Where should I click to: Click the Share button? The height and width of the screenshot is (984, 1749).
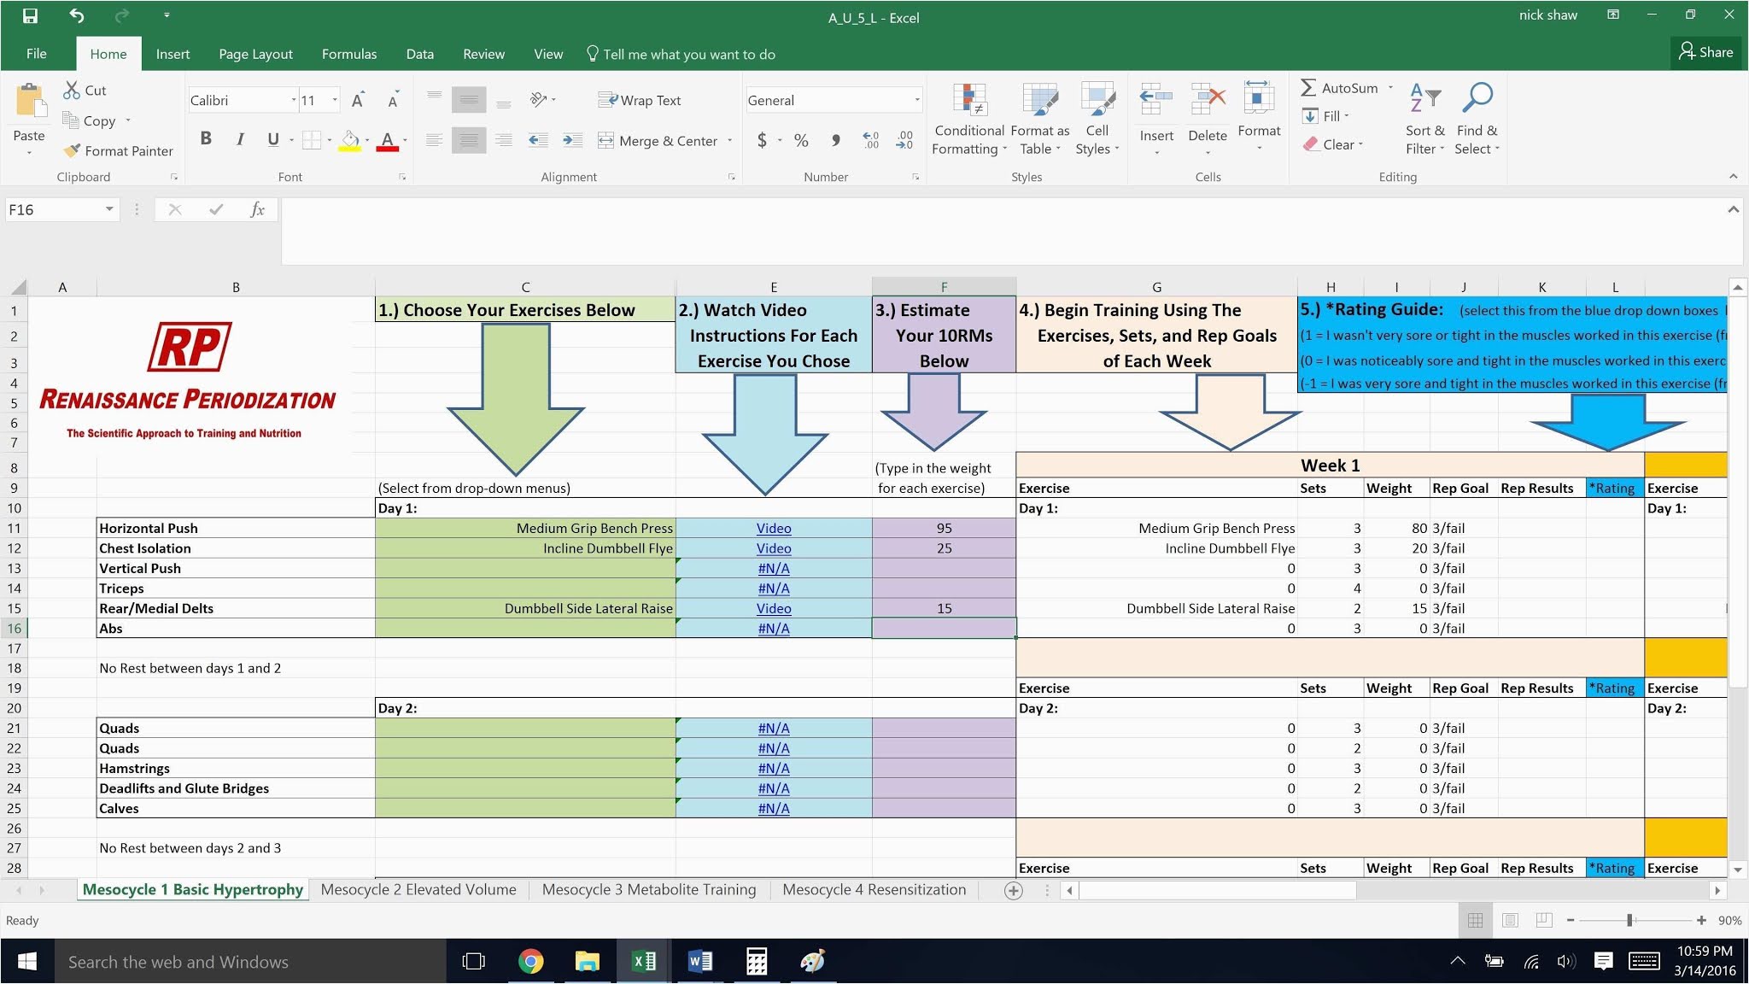(x=1705, y=52)
